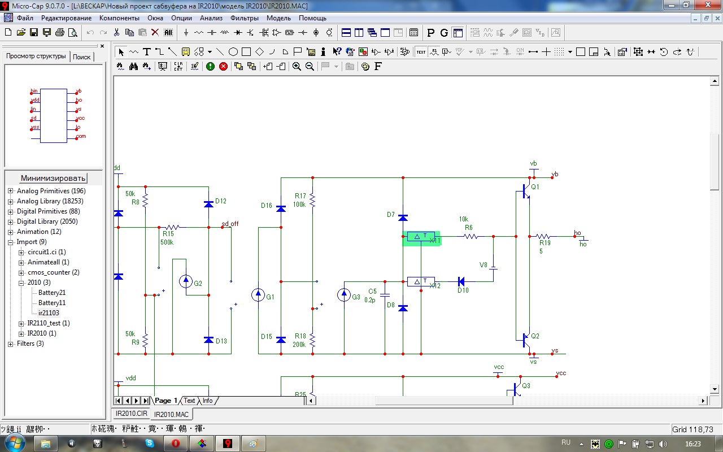Place a diode component from the toolbar
Viewport: 723px width, 452px height.
(x=238, y=33)
